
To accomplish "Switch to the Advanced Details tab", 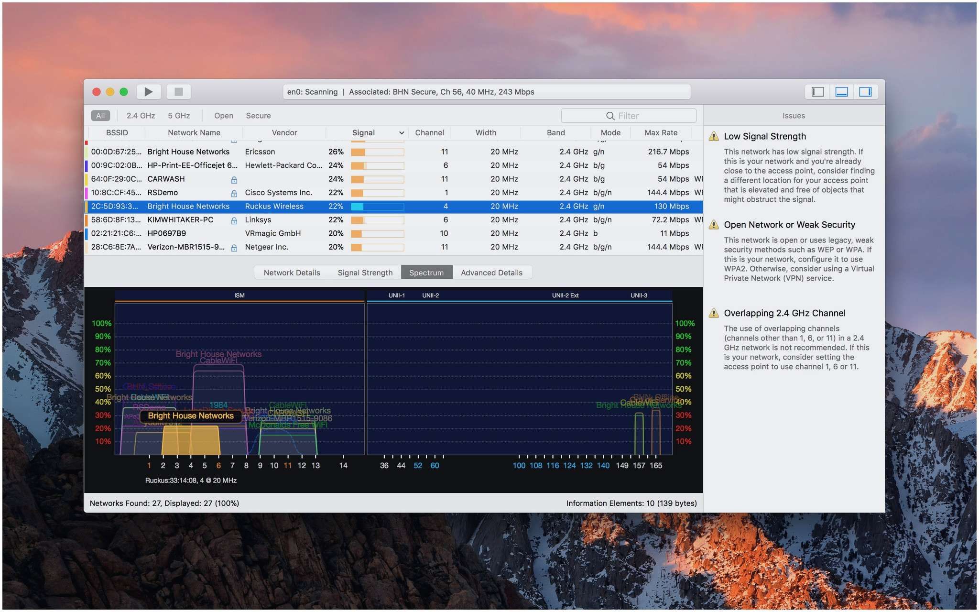I will (x=491, y=272).
